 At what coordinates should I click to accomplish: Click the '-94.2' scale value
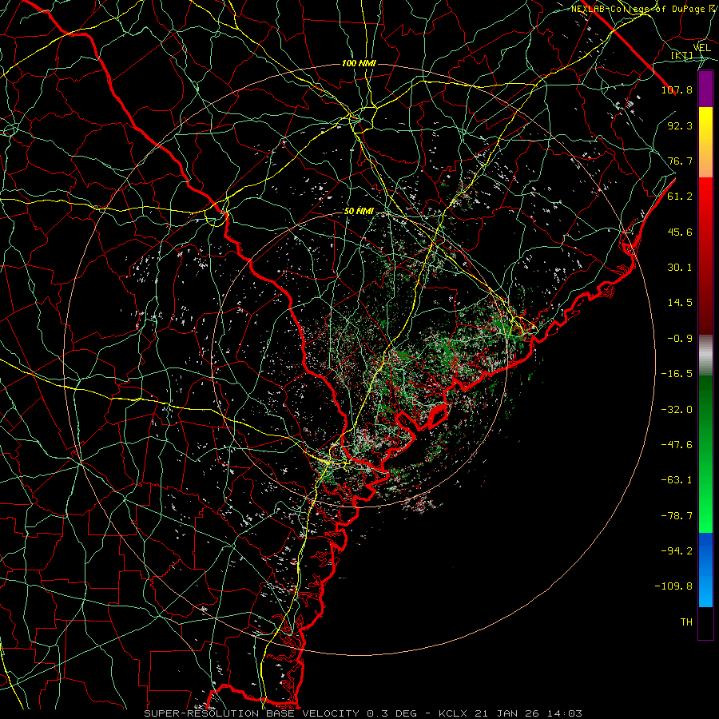click(x=677, y=550)
